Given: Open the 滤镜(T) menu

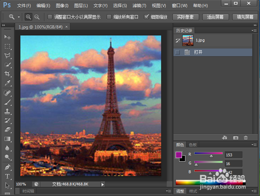Looking at the screenshot, I should click(139, 6).
